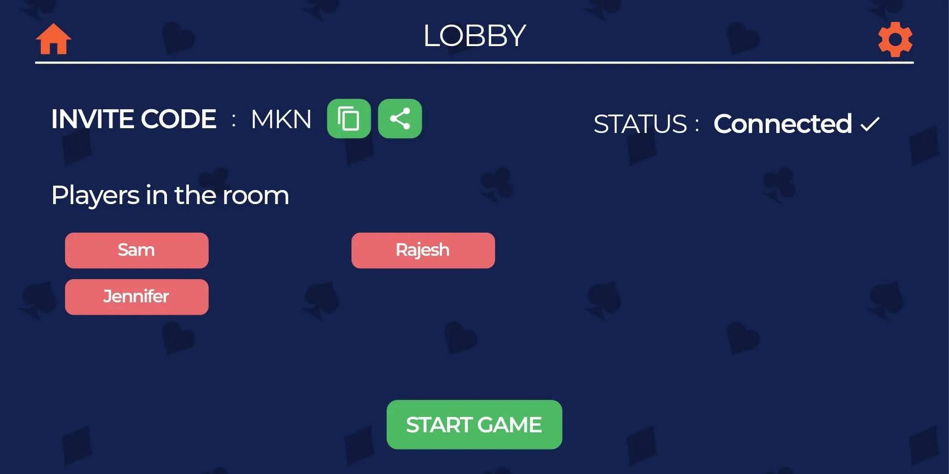This screenshot has width=949, height=474.
Task: Select player Jennifer in the room
Action: (136, 296)
